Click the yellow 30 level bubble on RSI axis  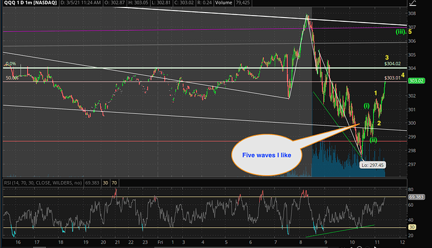pyautogui.click(x=412, y=227)
